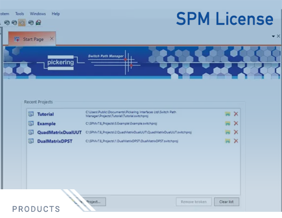
Task: Click the gray toolbar icon right of the highlighted one
Action: coord(31,23)
